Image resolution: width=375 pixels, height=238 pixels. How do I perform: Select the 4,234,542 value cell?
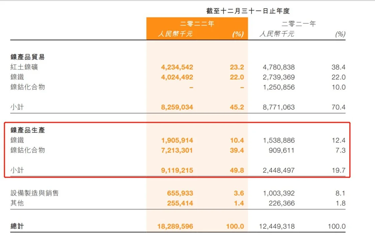coord(177,67)
